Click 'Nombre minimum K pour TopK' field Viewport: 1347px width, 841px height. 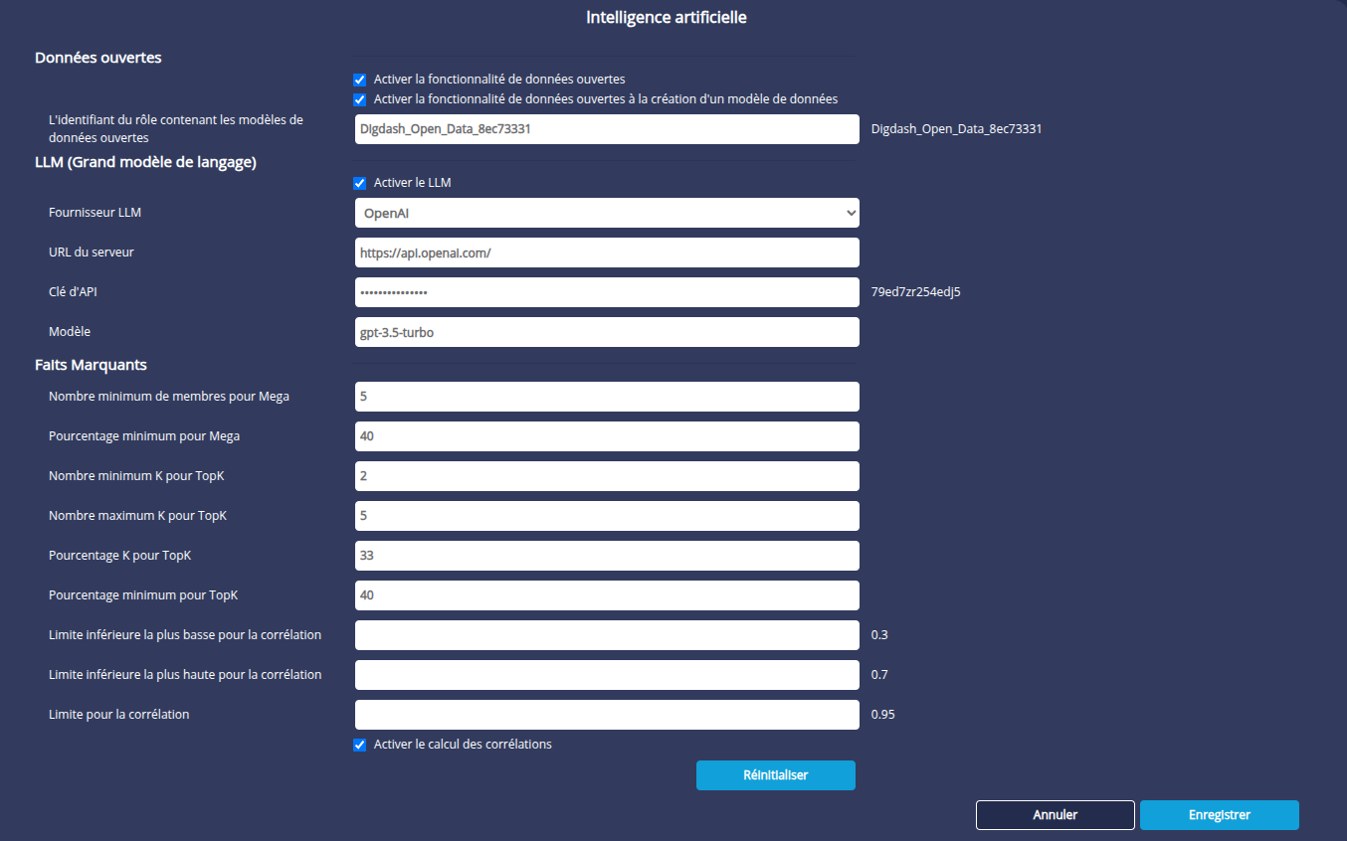(x=607, y=476)
